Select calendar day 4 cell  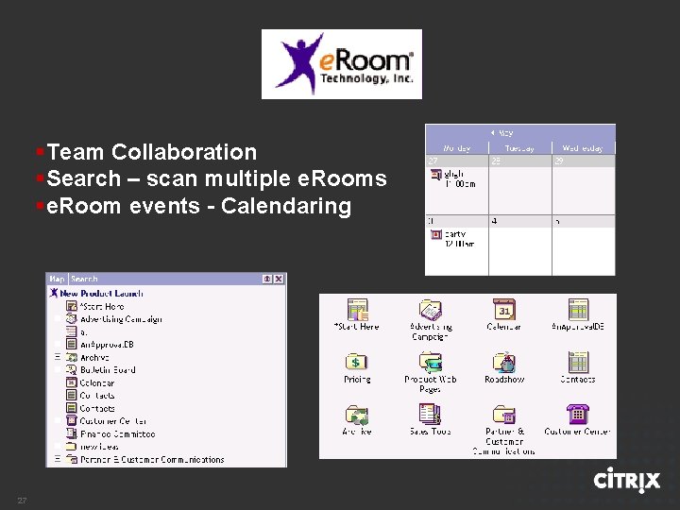(520, 246)
